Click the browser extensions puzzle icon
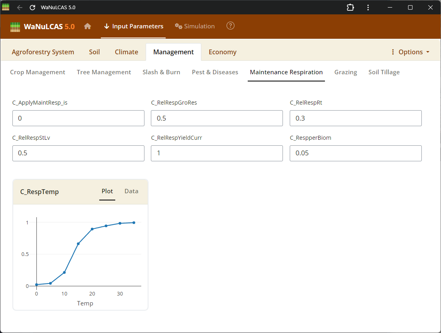 coord(350,8)
